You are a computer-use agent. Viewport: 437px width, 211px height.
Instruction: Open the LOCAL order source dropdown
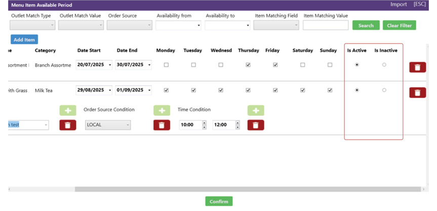point(108,125)
